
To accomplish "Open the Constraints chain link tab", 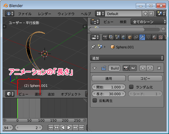I will click(136, 37).
